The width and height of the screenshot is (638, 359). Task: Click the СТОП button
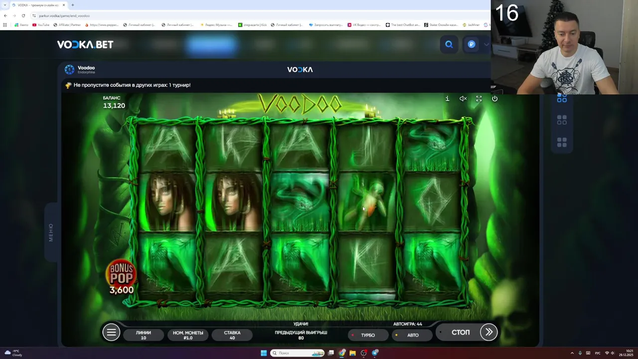[461, 332]
